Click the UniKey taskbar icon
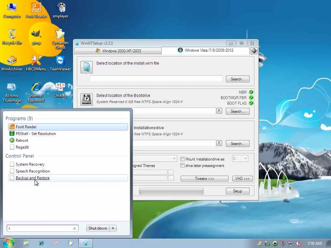Image resolution: width=331 pixels, height=248 pixels. [56, 243]
